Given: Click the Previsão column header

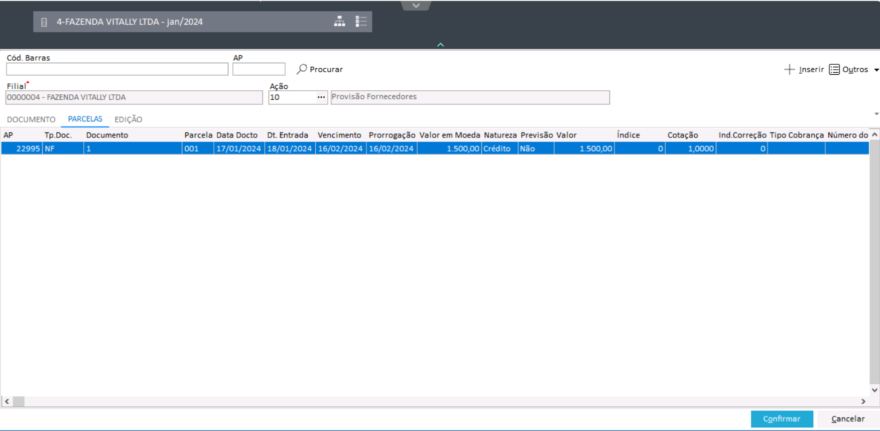Looking at the screenshot, I should tap(536, 135).
